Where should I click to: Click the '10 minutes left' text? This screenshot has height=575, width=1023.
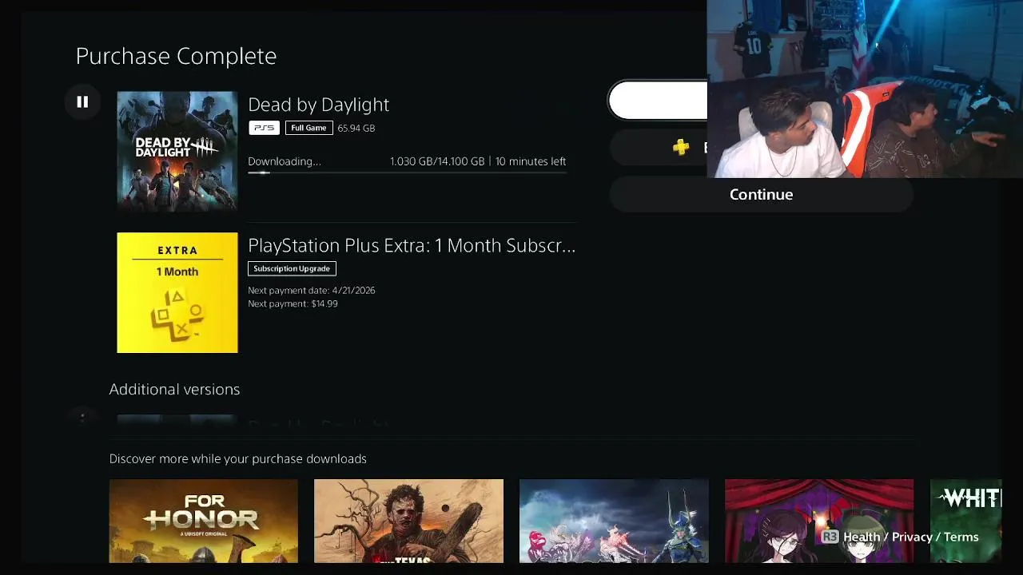click(531, 161)
